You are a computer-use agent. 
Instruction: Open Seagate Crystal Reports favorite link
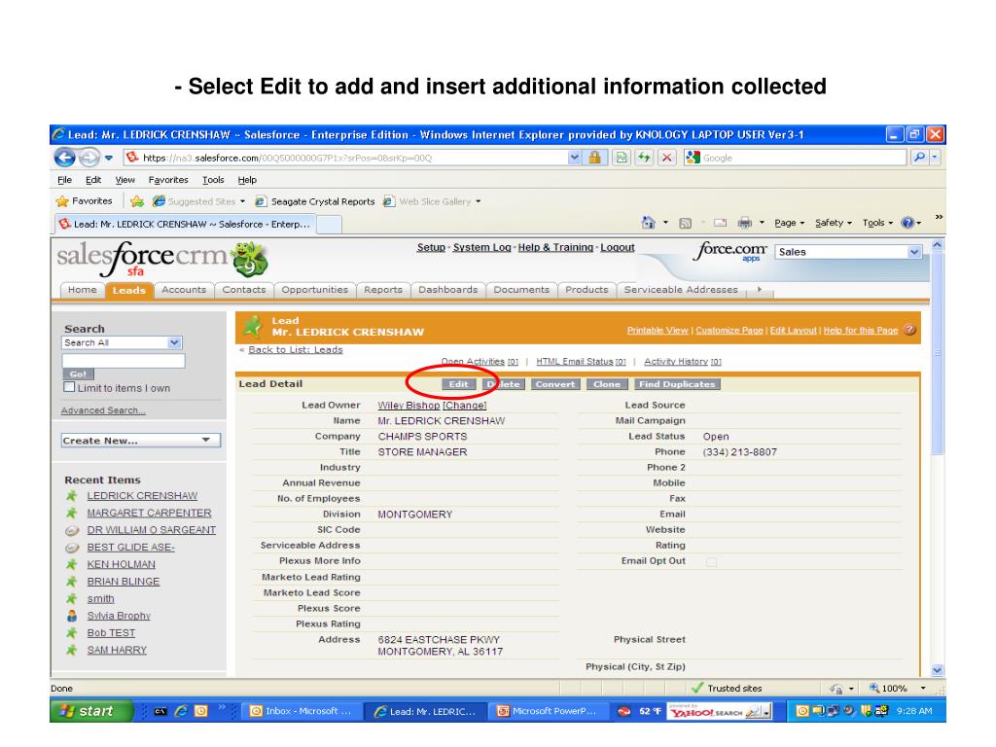315,201
